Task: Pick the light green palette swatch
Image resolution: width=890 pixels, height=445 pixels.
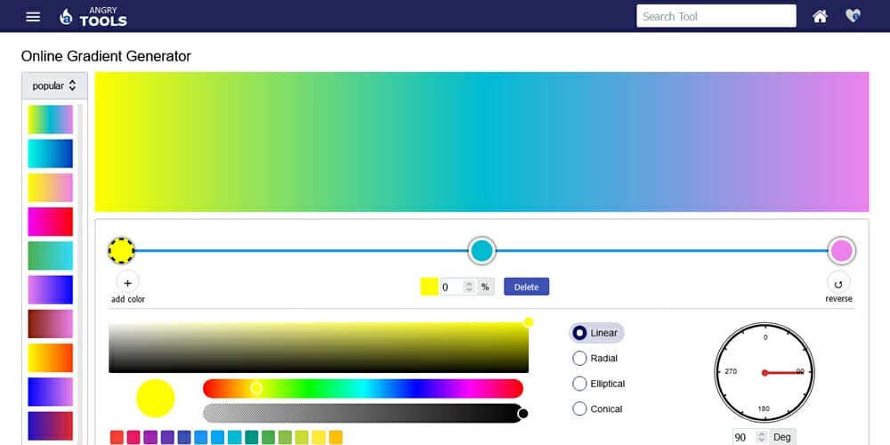Action: (x=285, y=437)
